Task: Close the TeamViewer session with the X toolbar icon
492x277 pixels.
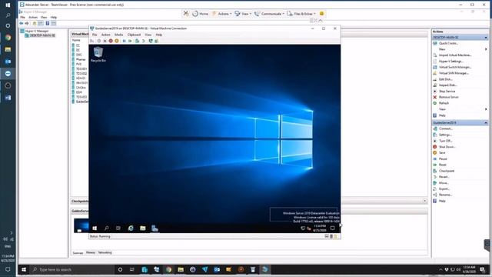Action: click(186, 14)
